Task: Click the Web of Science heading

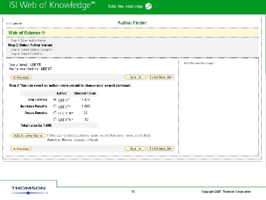Action: (27, 33)
